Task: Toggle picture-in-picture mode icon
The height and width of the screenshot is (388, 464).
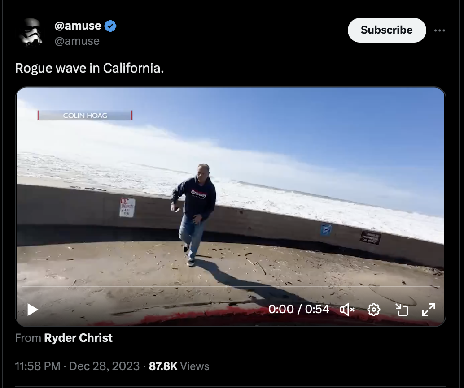Action: click(x=402, y=310)
